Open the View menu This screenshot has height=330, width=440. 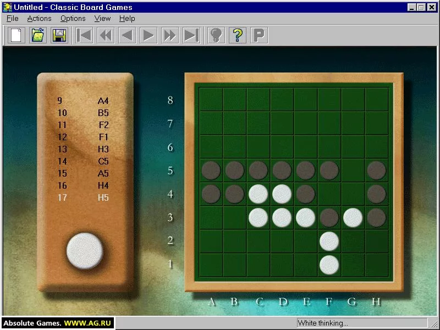coord(102,19)
